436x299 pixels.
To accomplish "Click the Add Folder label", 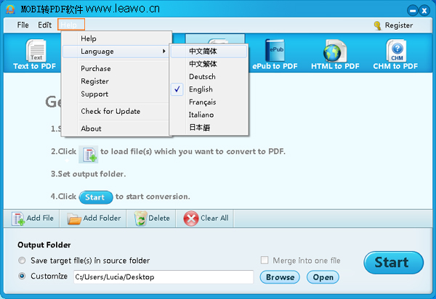I will click(x=102, y=218).
